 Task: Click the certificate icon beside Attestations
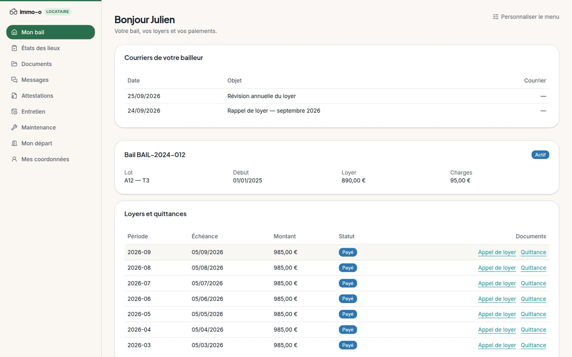14,96
